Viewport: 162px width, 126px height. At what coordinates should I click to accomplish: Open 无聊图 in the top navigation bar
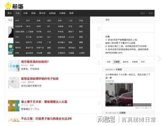62,13
